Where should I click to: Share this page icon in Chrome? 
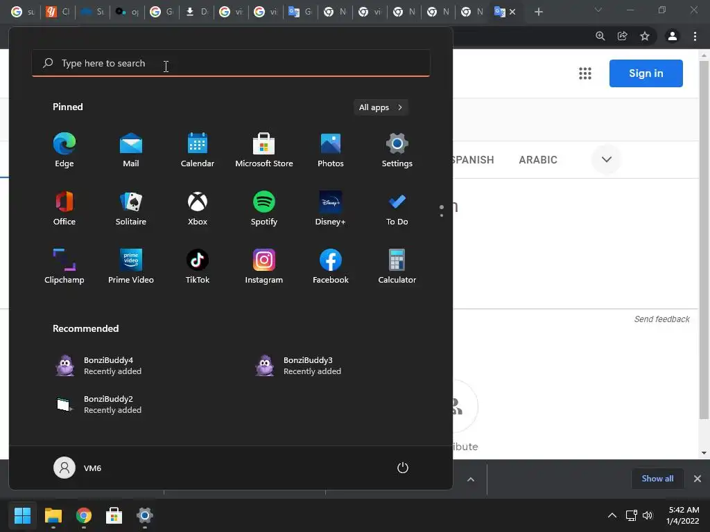pos(623,36)
